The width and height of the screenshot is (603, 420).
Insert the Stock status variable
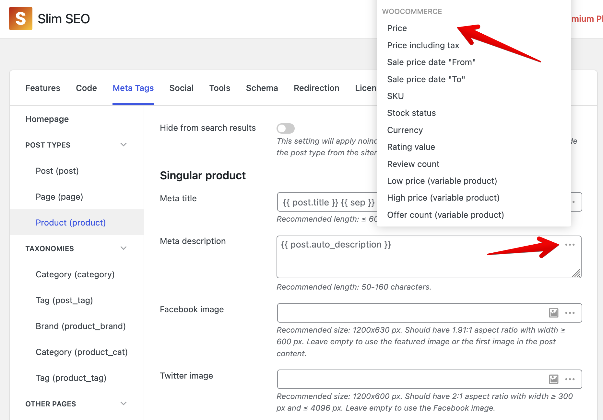411,113
